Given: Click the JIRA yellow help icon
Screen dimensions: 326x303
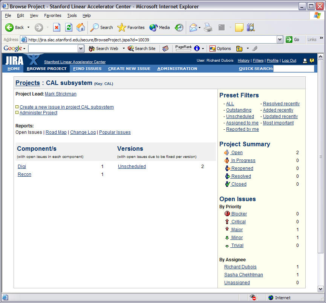Looking at the screenshot, I should click(312, 61).
